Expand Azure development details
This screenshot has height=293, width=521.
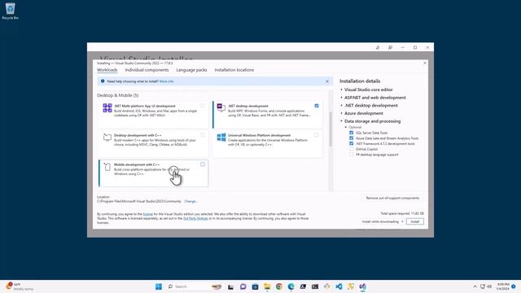[341, 113]
